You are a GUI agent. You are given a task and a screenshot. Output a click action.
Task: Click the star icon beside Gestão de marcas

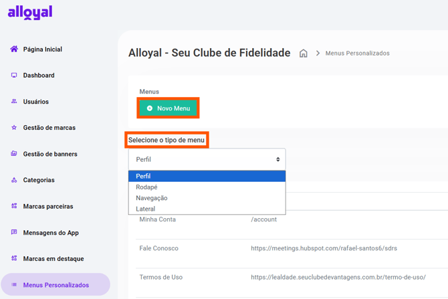14,128
